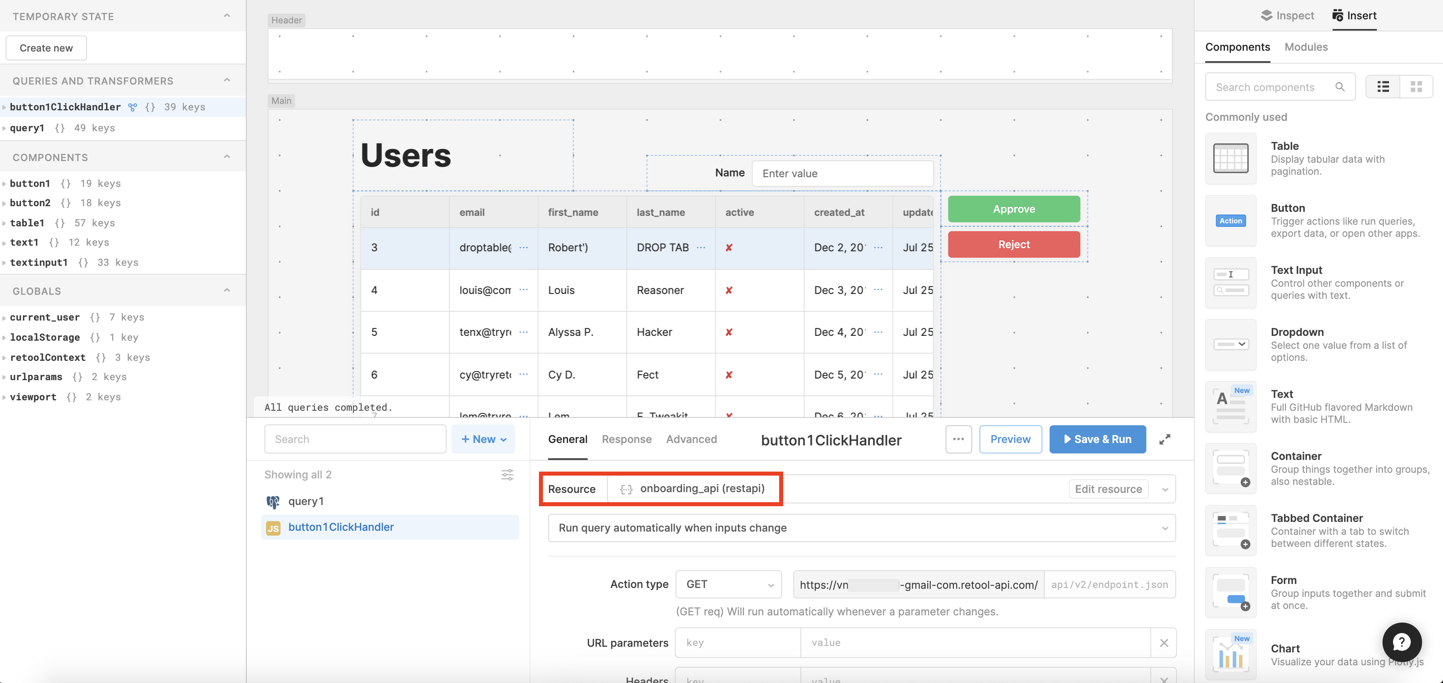Open the Modules tab

pyautogui.click(x=1306, y=47)
